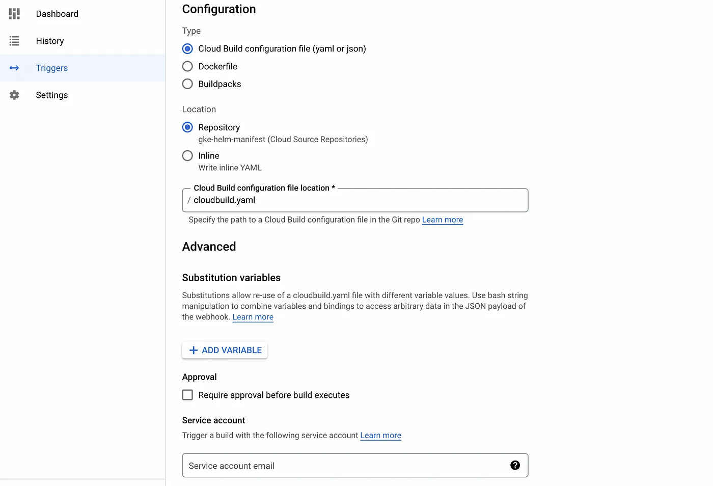Open Learn more about substitution variables
The height and width of the screenshot is (486, 713).
coord(253,317)
